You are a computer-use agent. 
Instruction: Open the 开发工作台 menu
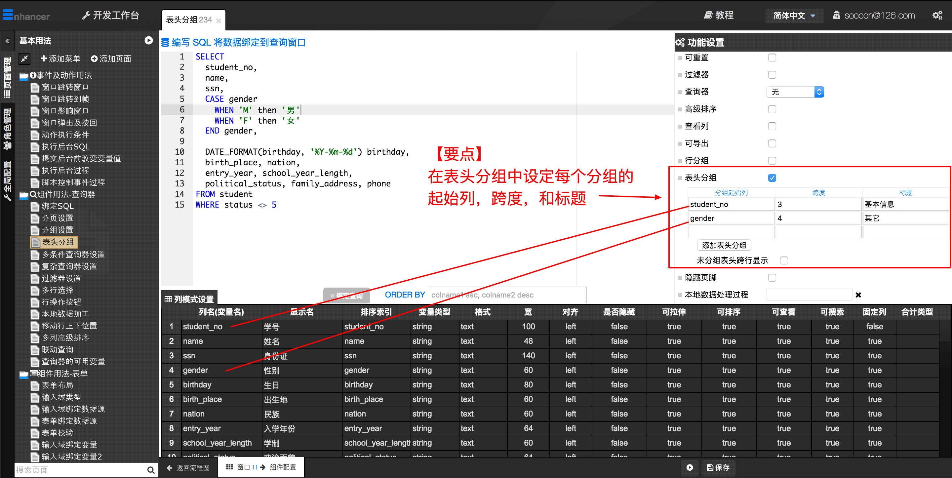pos(110,16)
